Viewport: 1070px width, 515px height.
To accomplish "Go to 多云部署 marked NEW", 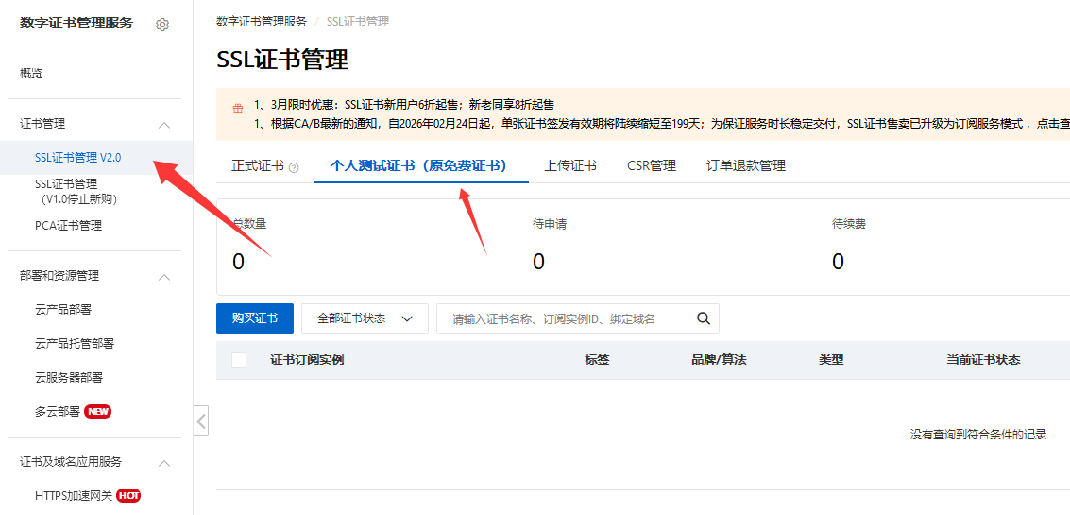I will (x=59, y=412).
